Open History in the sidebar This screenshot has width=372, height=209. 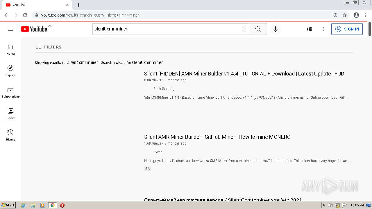tap(10, 135)
